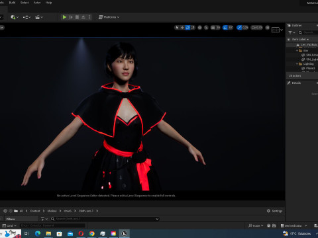Select the Details panel tab
This screenshot has width=318, height=238.
tap(294, 83)
